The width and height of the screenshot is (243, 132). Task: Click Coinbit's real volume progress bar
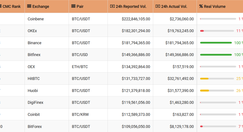(x=218, y=114)
